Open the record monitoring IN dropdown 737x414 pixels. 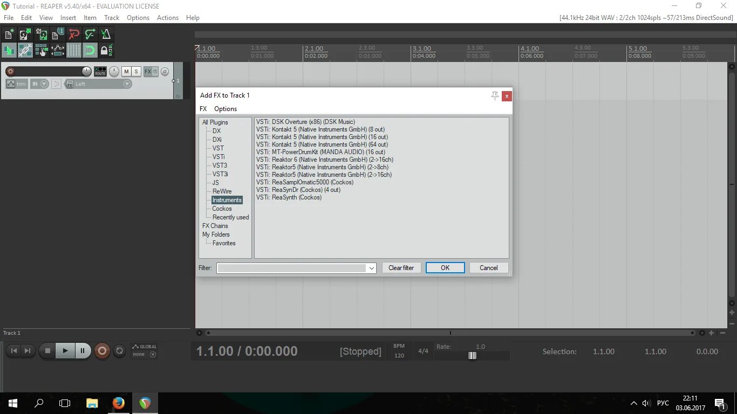39,84
